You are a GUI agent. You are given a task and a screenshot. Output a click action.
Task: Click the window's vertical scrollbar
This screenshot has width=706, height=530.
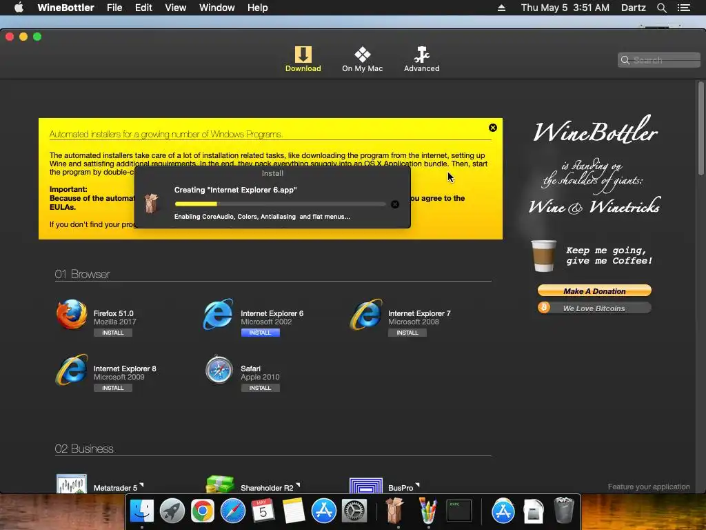click(700, 128)
